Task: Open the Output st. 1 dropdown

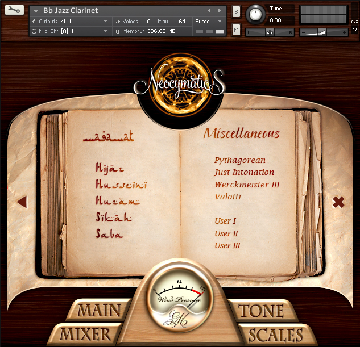Action: pyautogui.click(x=70, y=22)
